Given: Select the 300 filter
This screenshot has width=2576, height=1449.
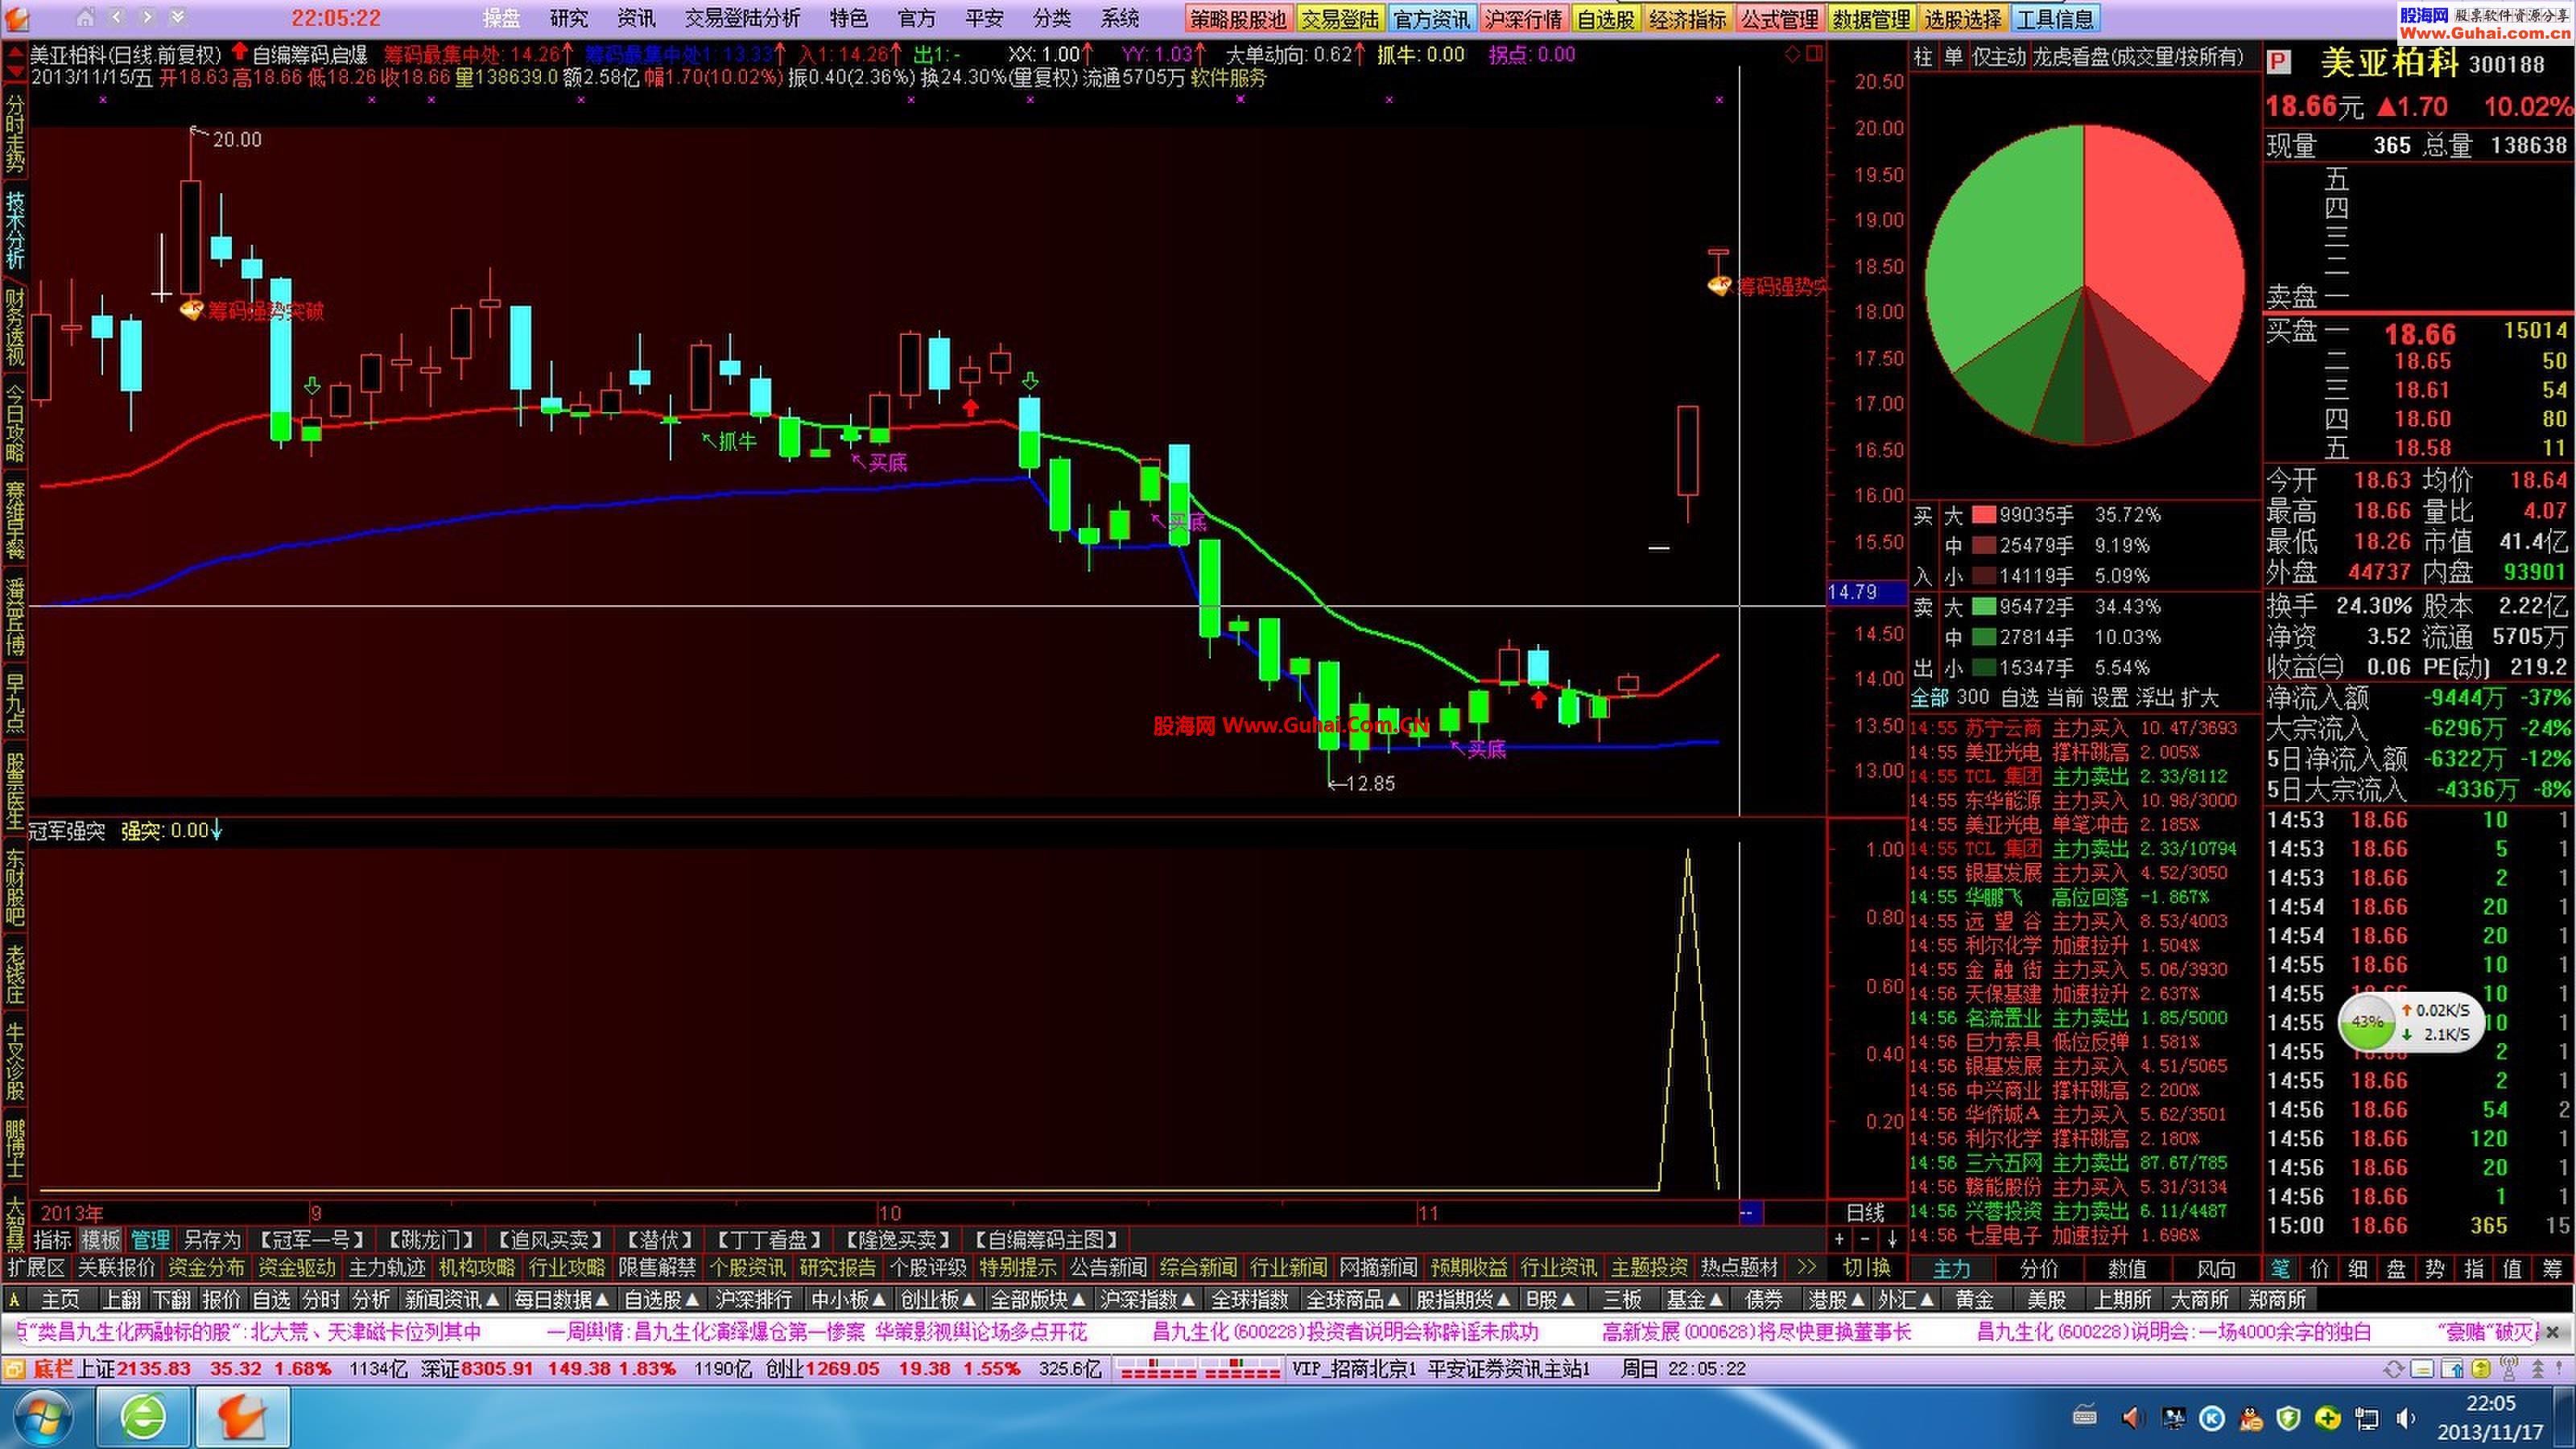Looking at the screenshot, I should [x=1973, y=698].
